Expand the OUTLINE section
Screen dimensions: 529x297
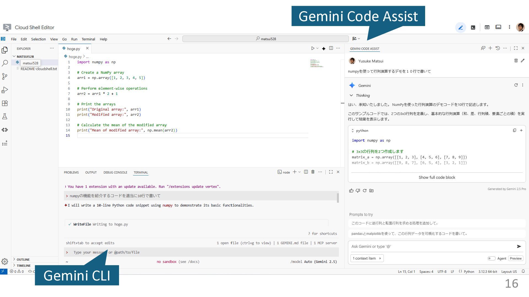(23, 259)
